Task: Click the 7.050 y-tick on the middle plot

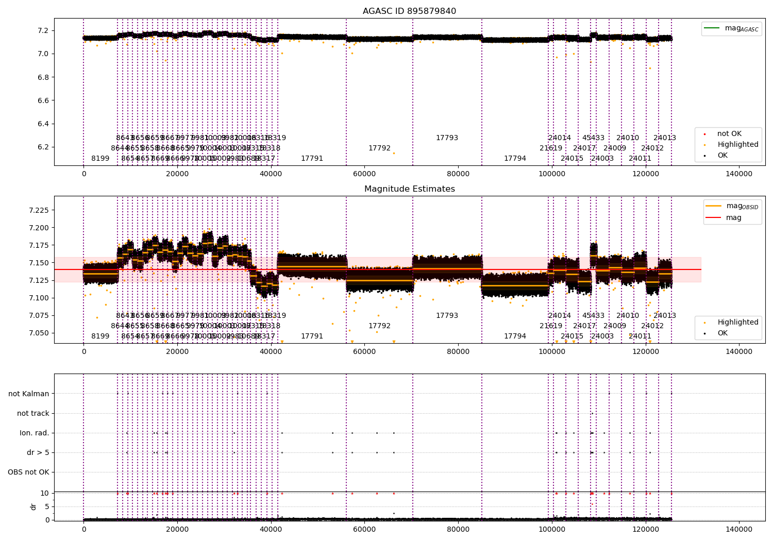Action: (39, 333)
